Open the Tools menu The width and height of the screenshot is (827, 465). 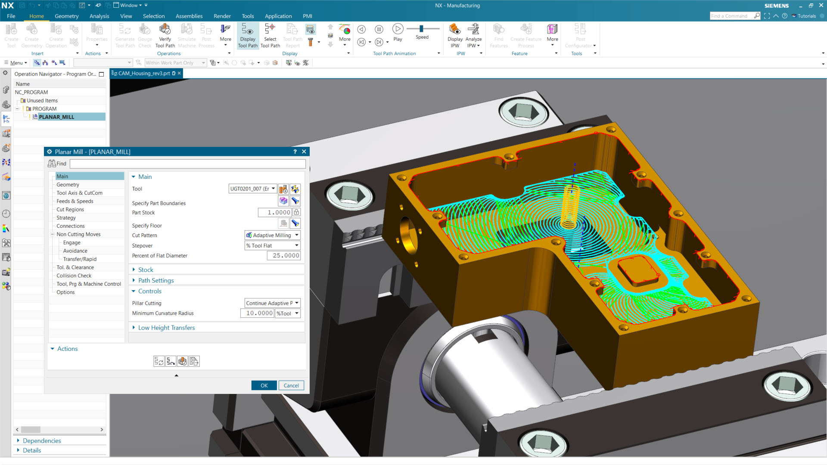pos(248,16)
